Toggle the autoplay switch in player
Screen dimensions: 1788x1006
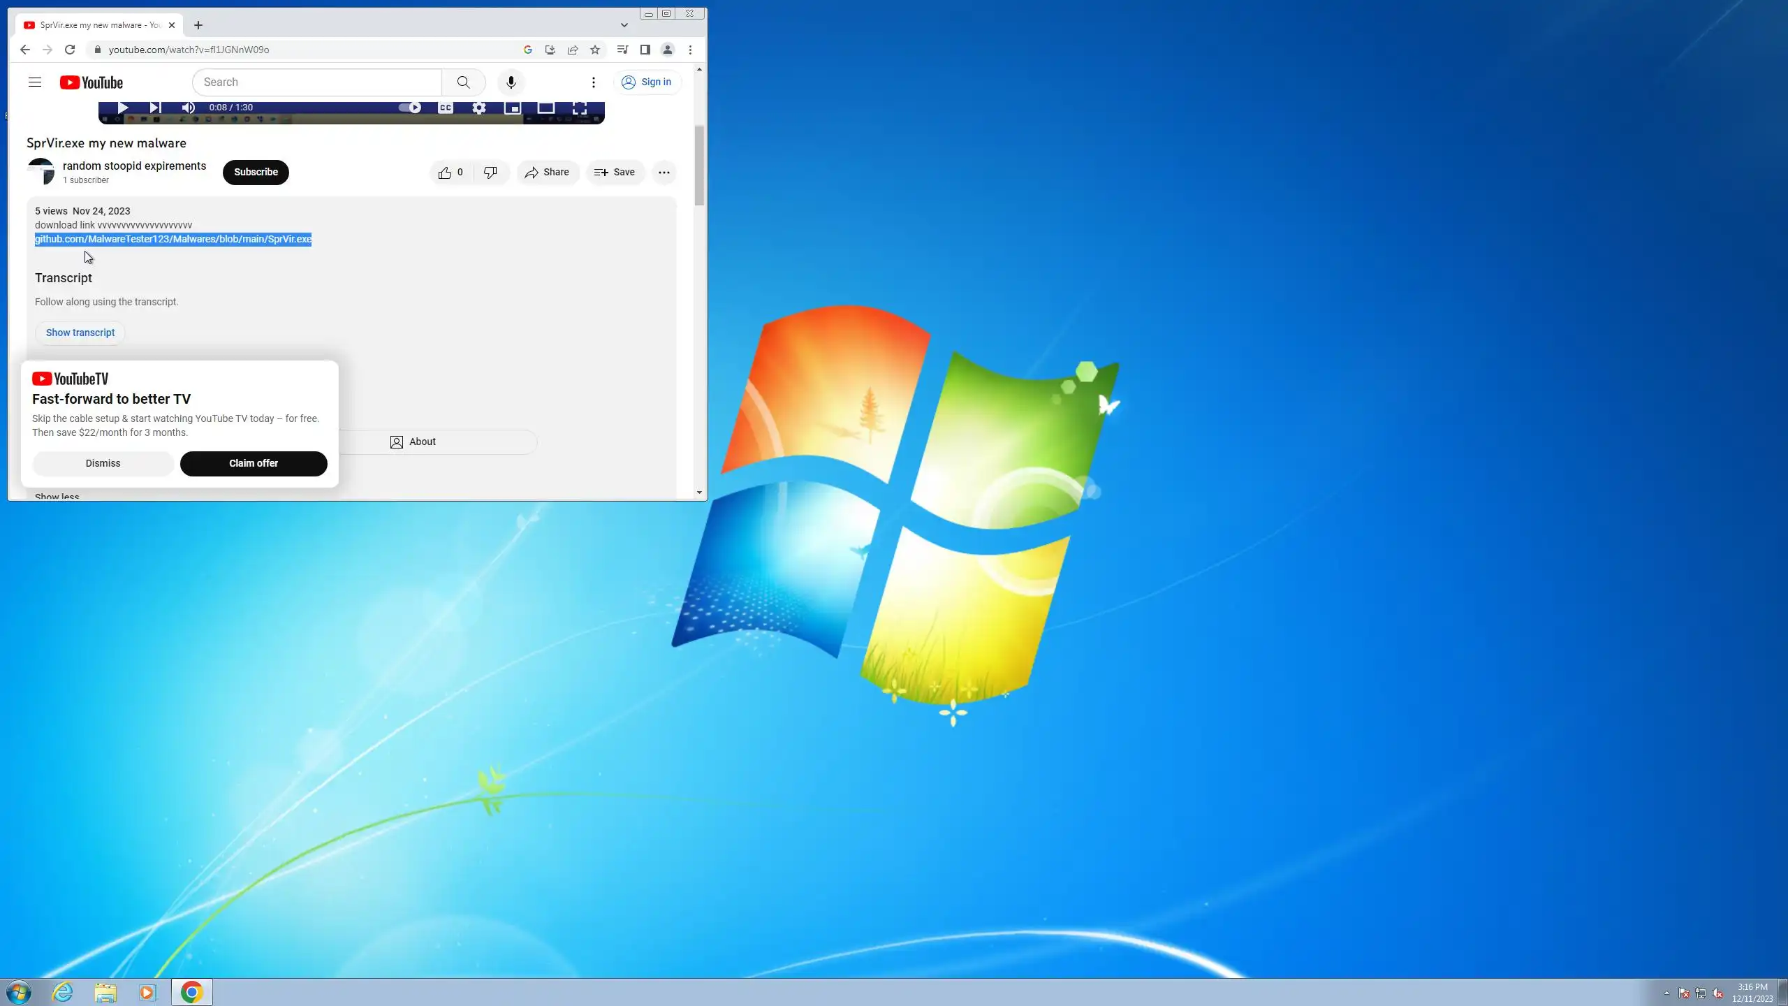pos(410,108)
